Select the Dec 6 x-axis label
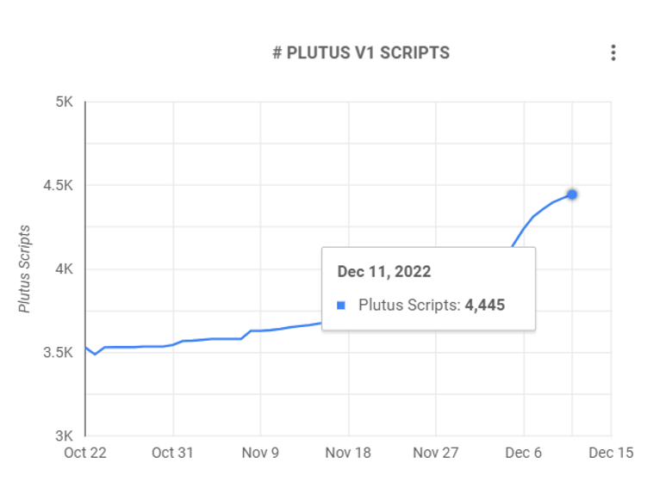The width and height of the screenshot is (672, 488). pyautogui.click(x=524, y=453)
